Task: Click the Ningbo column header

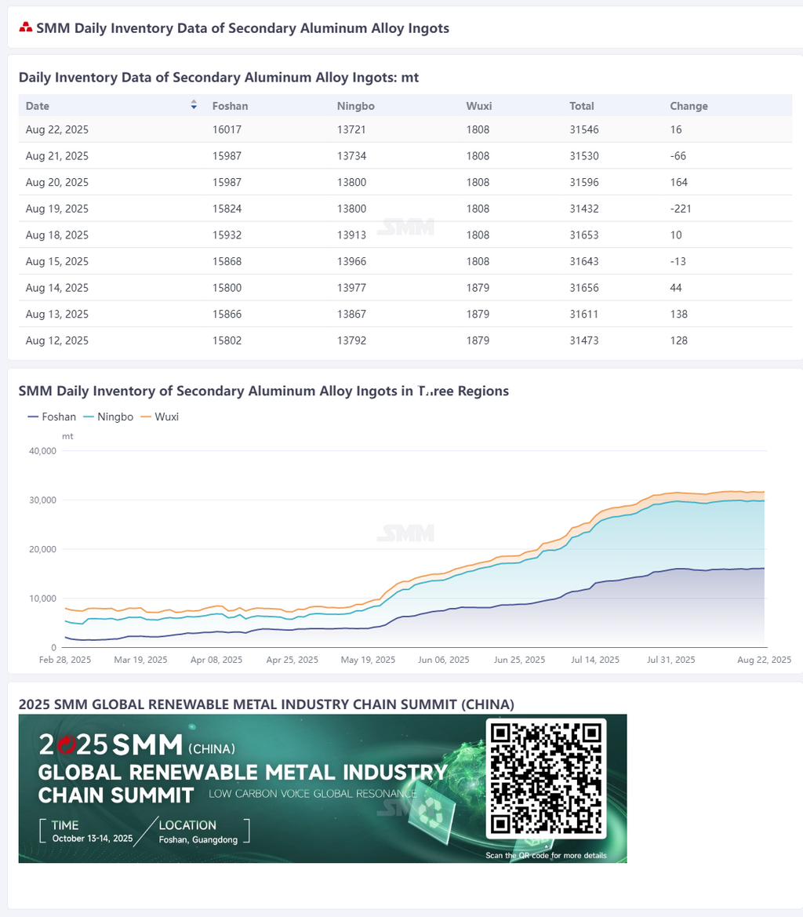Action: tap(355, 106)
